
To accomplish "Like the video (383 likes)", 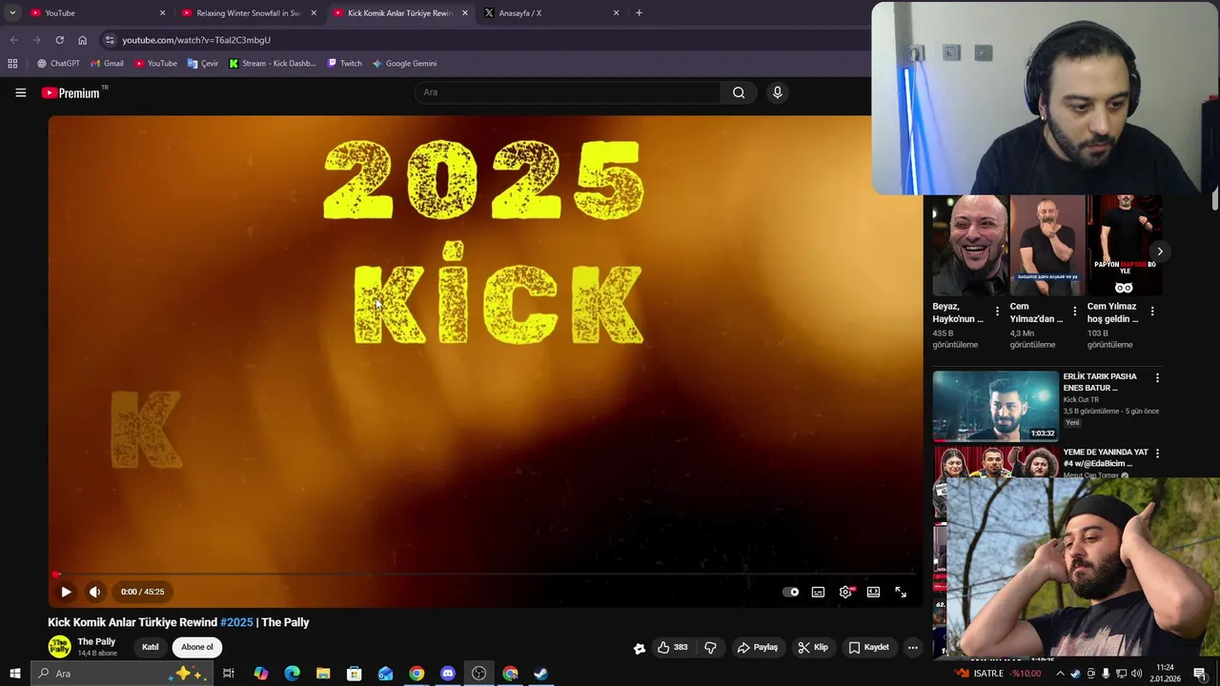I will (x=672, y=647).
